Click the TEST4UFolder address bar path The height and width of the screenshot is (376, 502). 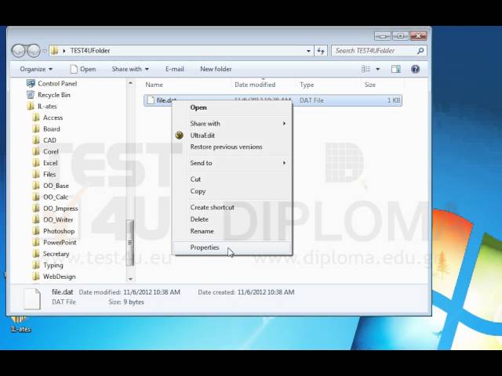pyautogui.click(x=90, y=50)
